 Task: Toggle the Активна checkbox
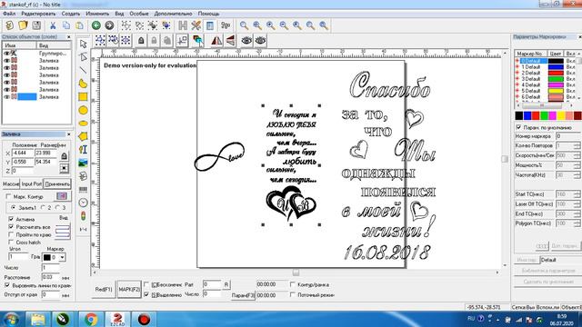[x=11, y=219]
